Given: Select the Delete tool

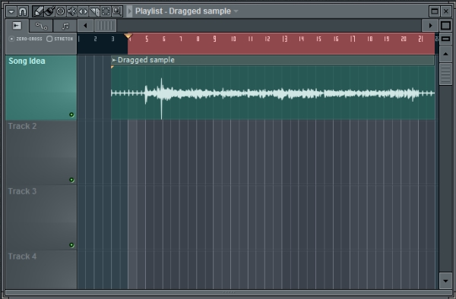Looking at the screenshot, I should pyautogui.click(x=61, y=11).
